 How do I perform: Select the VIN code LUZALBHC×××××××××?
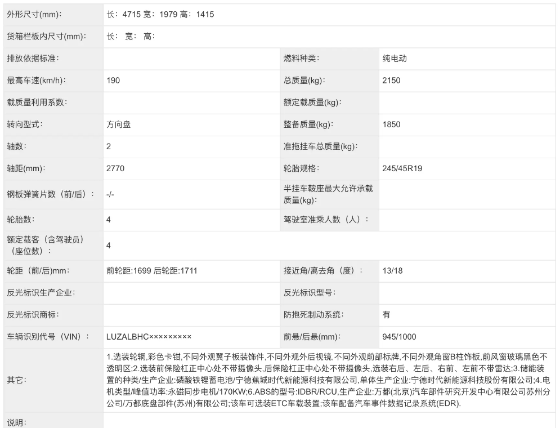coord(149,337)
